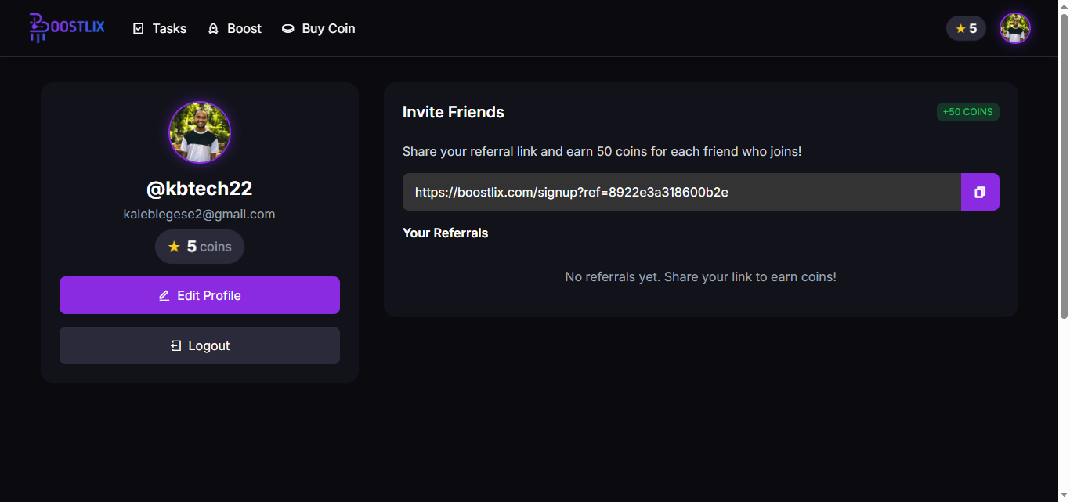Viewport: 1070px width, 502px height.
Task: Click the star coin balance in header
Action: pos(966,29)
